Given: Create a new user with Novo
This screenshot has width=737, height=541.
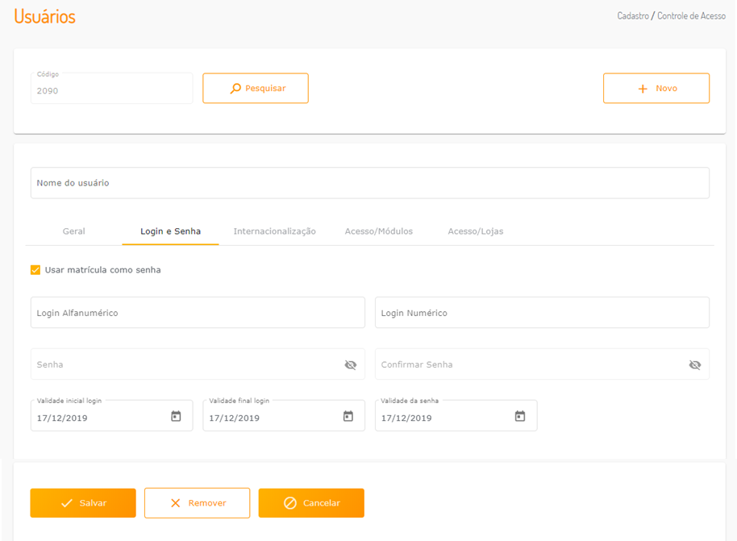Looking at the screenshot, I should click(656, 89).
